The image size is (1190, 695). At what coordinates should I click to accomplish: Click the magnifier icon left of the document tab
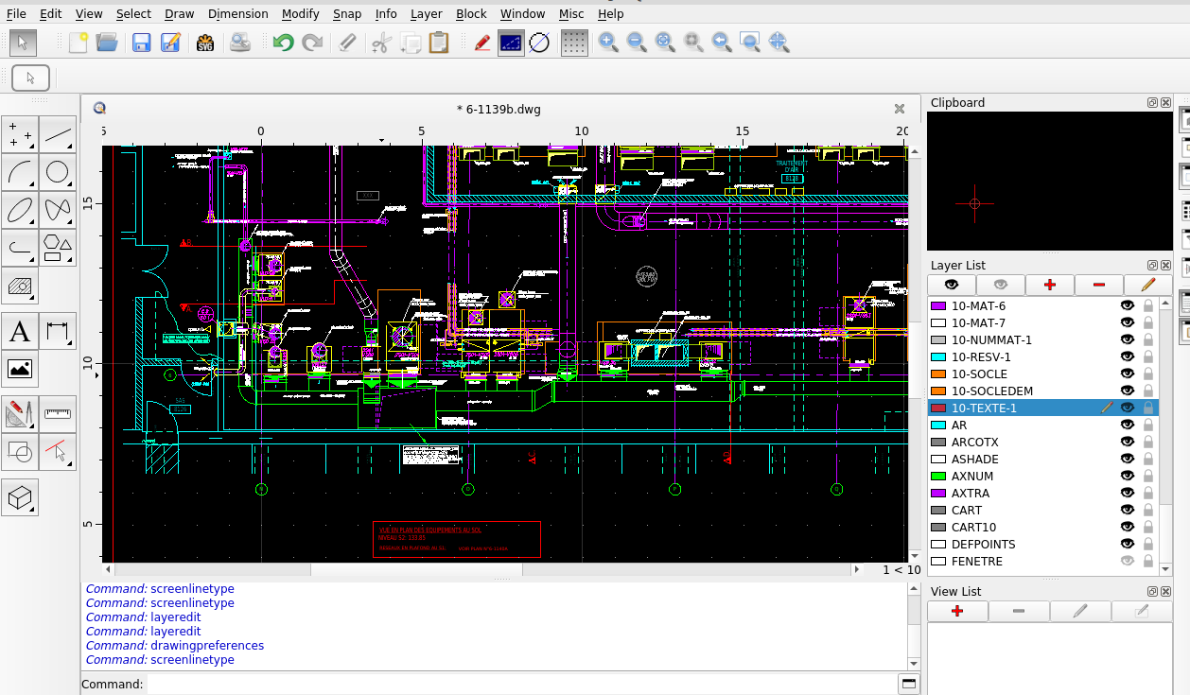[98, 109]
